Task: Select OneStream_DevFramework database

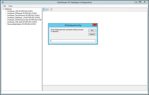Action: (x=23, y=16)
